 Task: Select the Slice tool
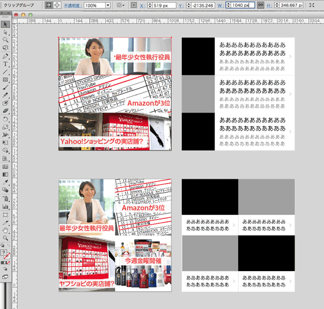coord(6,223)
